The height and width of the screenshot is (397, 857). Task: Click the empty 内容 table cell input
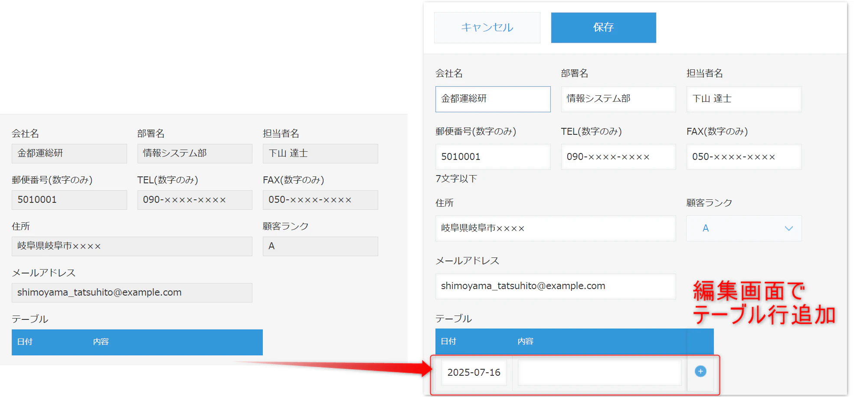click(599, 372)
